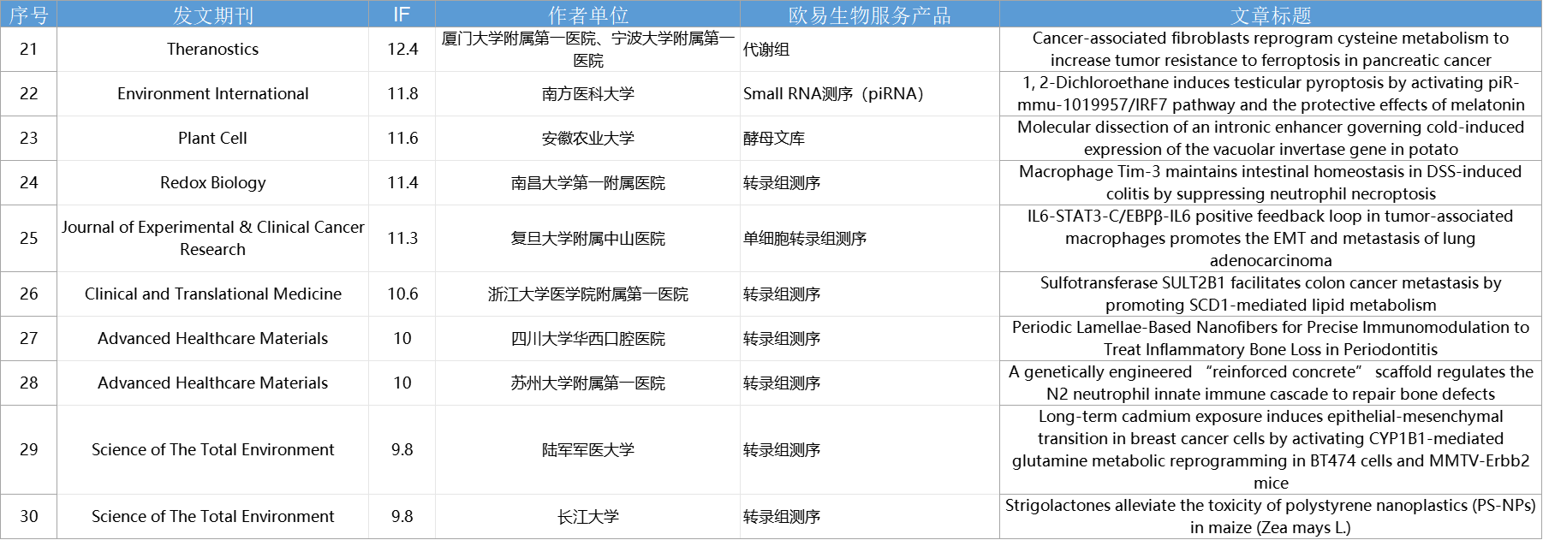Click the 代谢组 product cell
The height and width of the screenshot is (540, 1543).
coord(869,49)
